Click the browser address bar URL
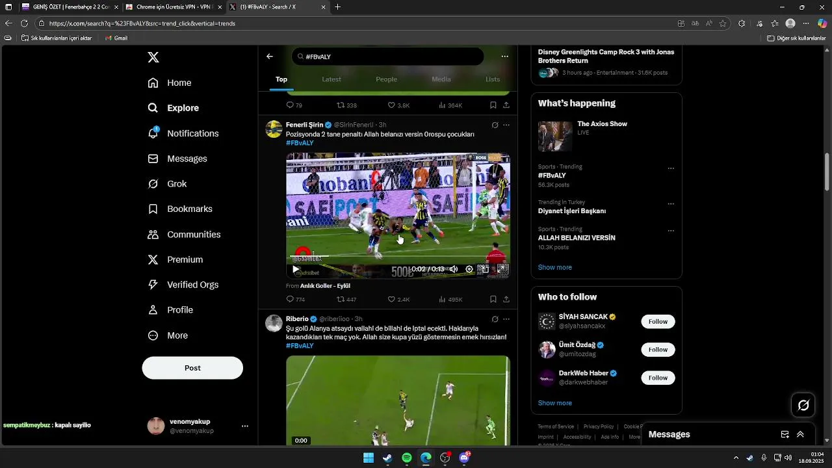 point(142,23)
